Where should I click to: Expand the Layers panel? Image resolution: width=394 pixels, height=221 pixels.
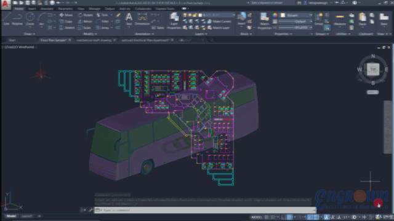[201, 34]
